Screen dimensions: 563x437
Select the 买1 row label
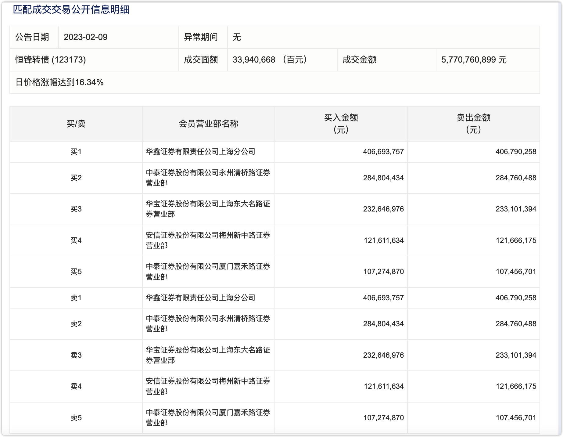tap(76, 152)
